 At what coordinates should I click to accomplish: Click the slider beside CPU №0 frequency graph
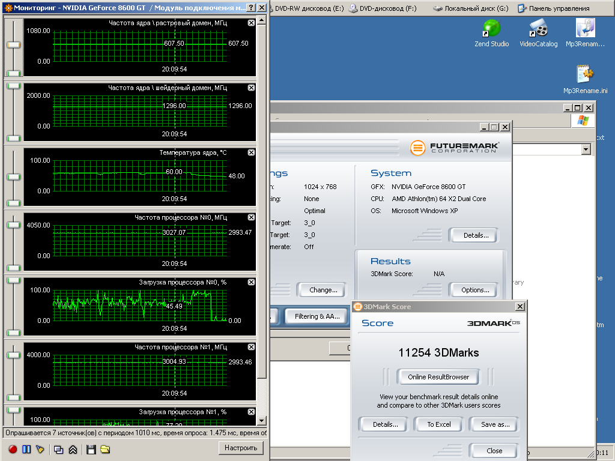[14, 225]
